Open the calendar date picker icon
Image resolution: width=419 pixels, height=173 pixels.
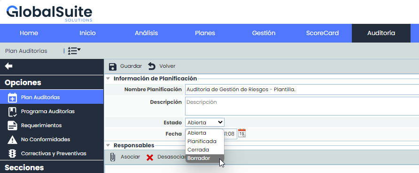pos(242,133)
